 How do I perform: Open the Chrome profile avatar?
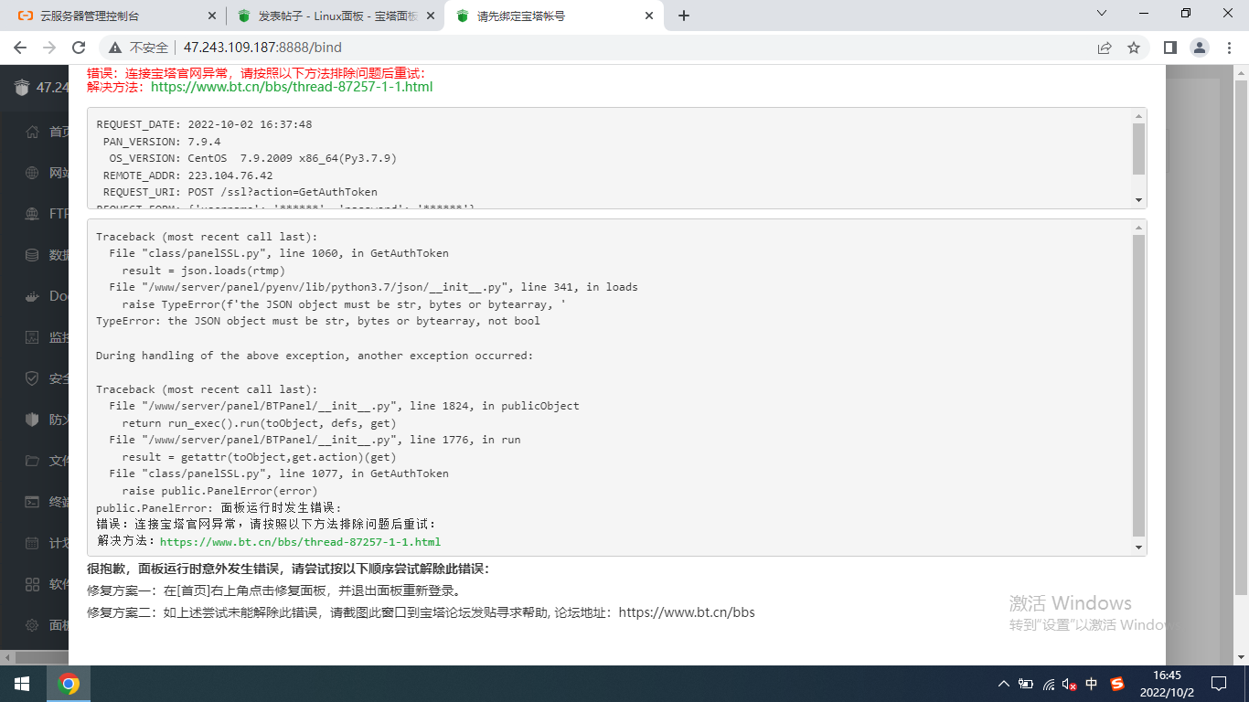pyautogui.click(x=1199, y=48)
